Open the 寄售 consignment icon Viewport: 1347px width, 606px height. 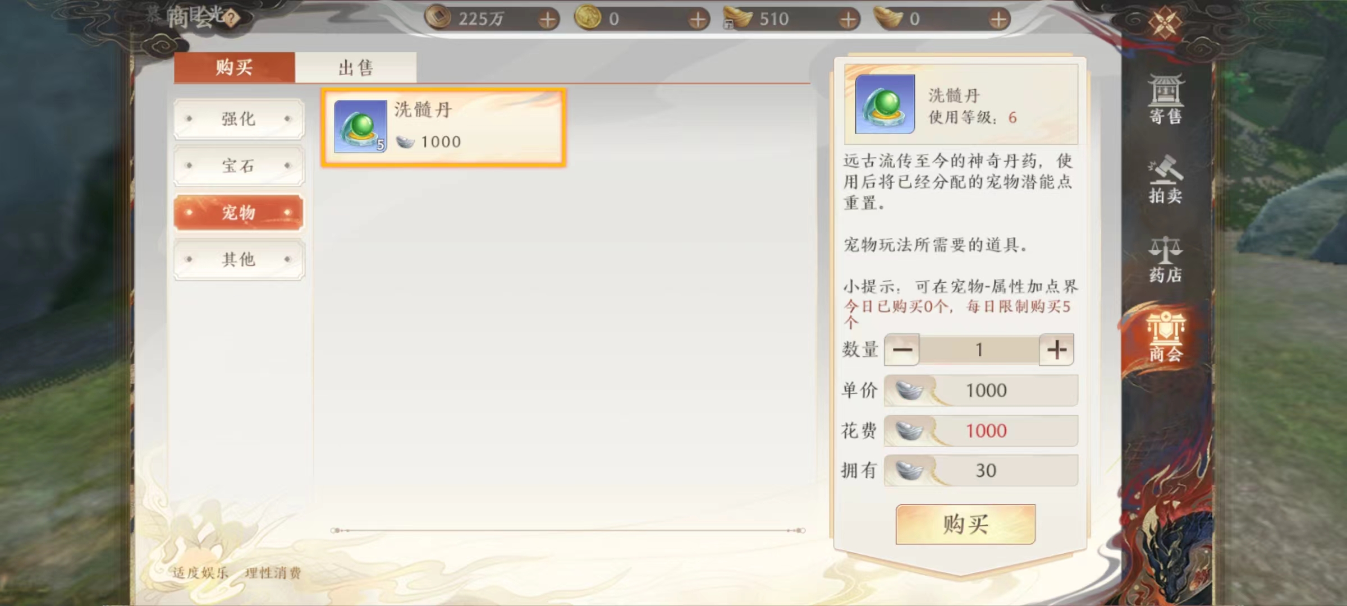1165,99
